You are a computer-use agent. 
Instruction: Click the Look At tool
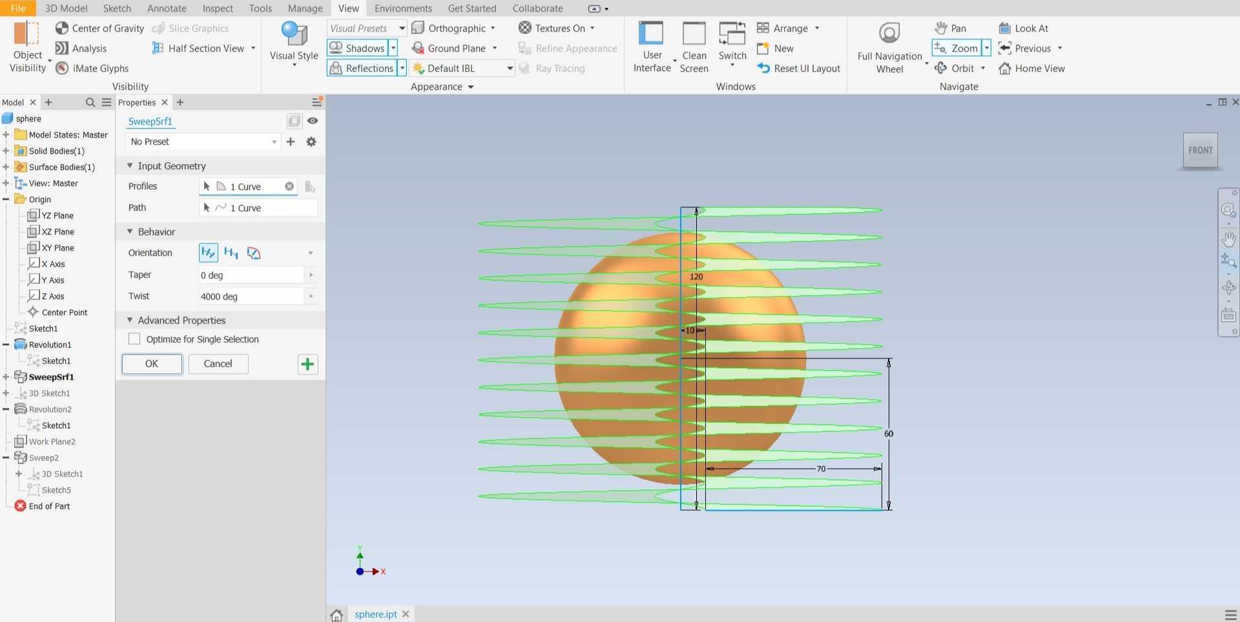point(1023,28)
